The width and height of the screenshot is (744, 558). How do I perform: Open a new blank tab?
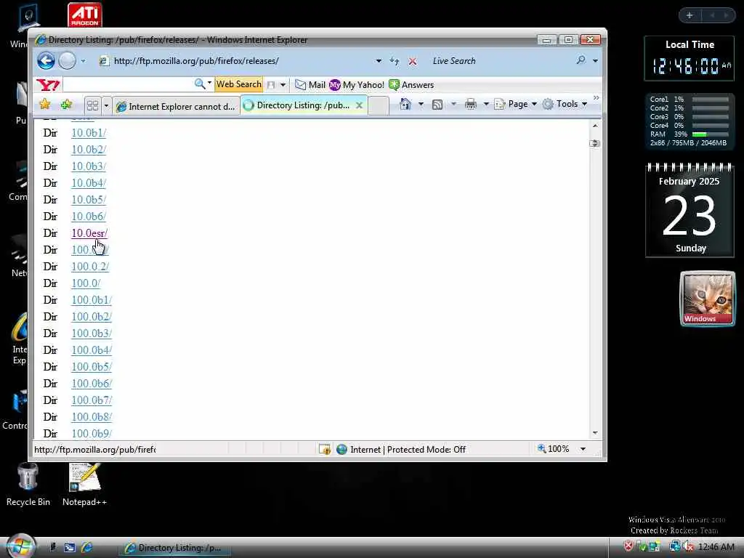point(378,105)
